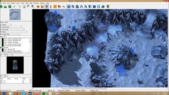Click the Name column header
The height and width of the screenshot is (95, 169).
point(9,79)
